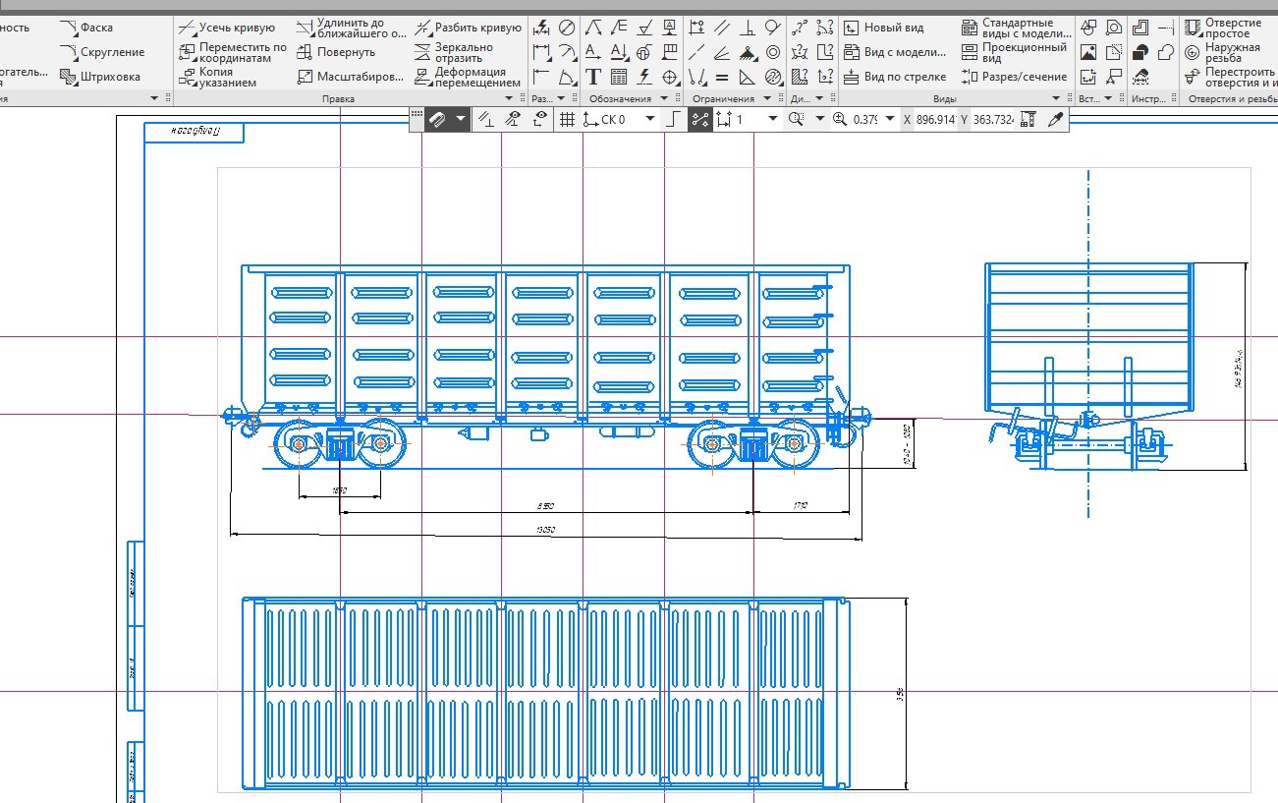Image resolution: width=1278 pixels, height=803 pixels.
Task: Select the eyedropper icon in the quick toolbar
Action: 1056,119
